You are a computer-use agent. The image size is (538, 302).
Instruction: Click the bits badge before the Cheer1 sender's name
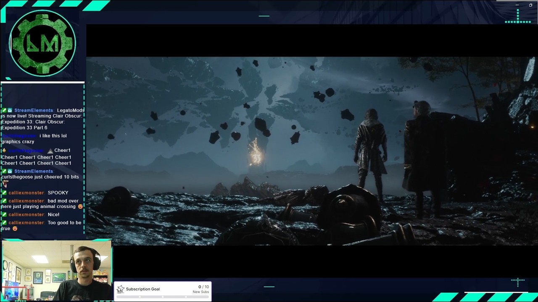(4, 151)
